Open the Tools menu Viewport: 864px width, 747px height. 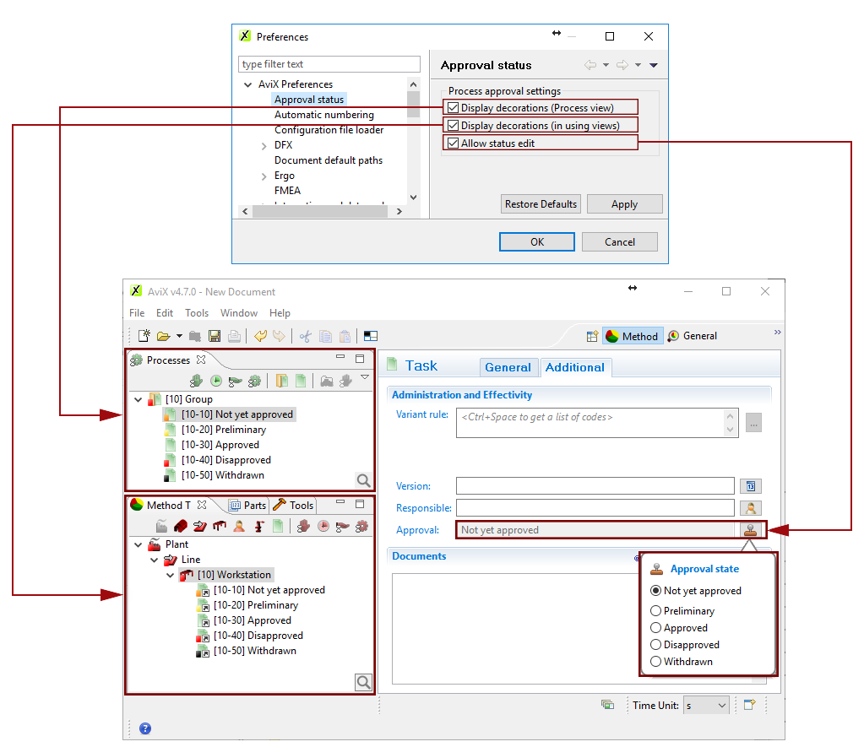tap(197, 313)
